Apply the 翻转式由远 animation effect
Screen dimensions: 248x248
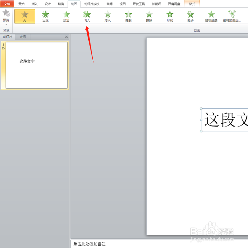point(232,16)
